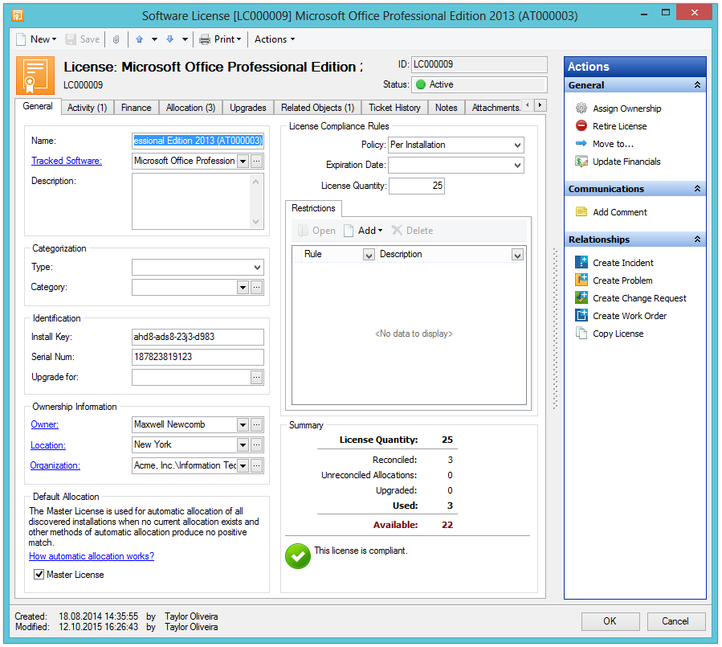Click the Save toolbar button
This screenshot has height=647, width=722.
click(83, 39)
